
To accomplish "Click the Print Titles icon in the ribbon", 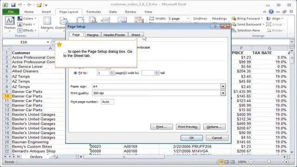I will tap(139, 19).
